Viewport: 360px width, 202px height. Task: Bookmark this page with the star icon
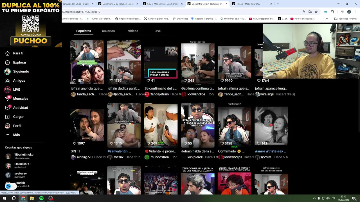pyautogui.click(x=316, y=12)
